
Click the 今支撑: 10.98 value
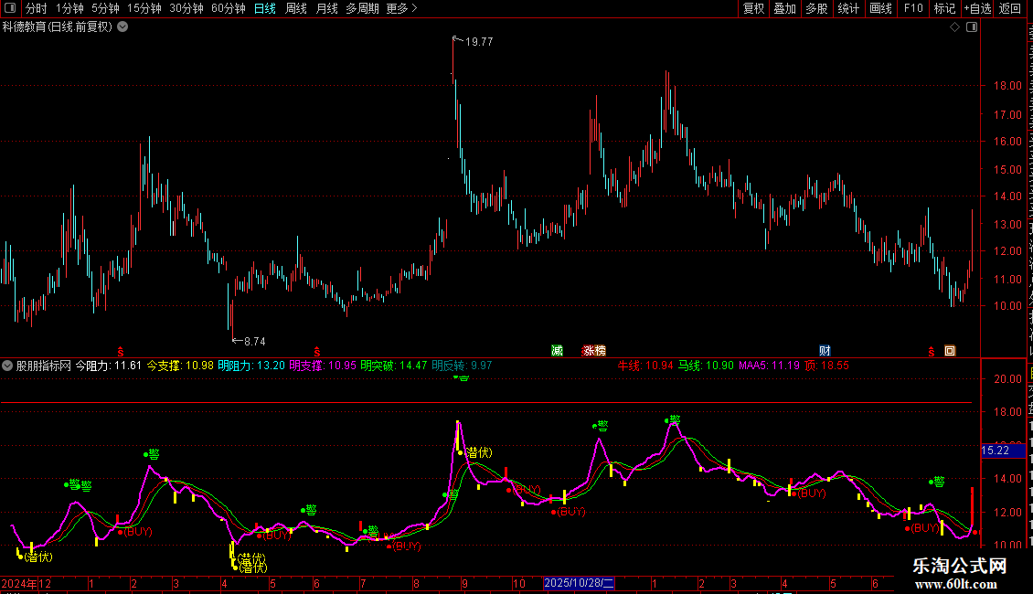click(180, 366)
